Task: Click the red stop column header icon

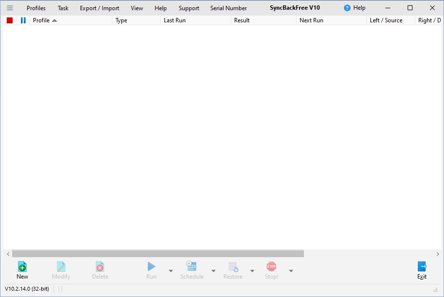Action: tap(10, 20)
